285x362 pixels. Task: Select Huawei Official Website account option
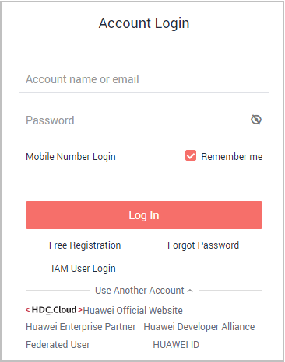point(132,310)
